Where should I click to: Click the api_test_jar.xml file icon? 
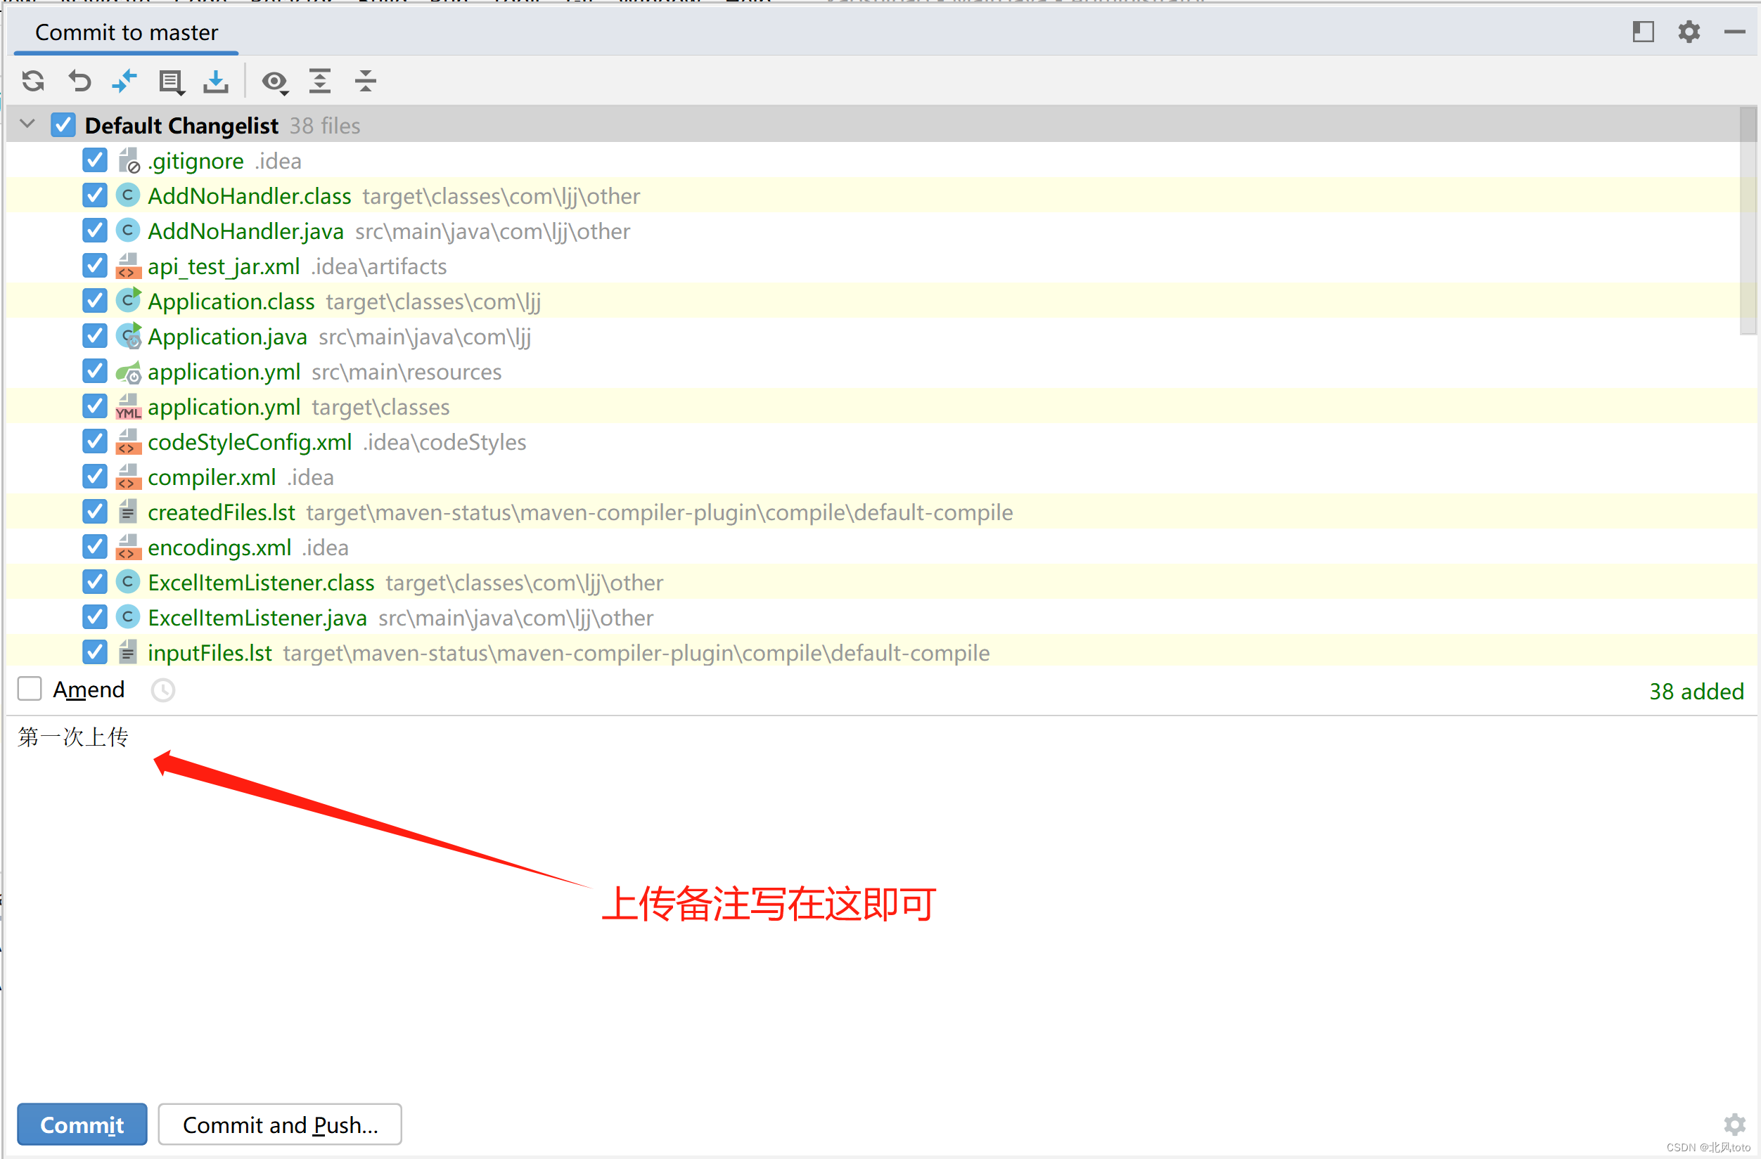click(x=129, y=266)
